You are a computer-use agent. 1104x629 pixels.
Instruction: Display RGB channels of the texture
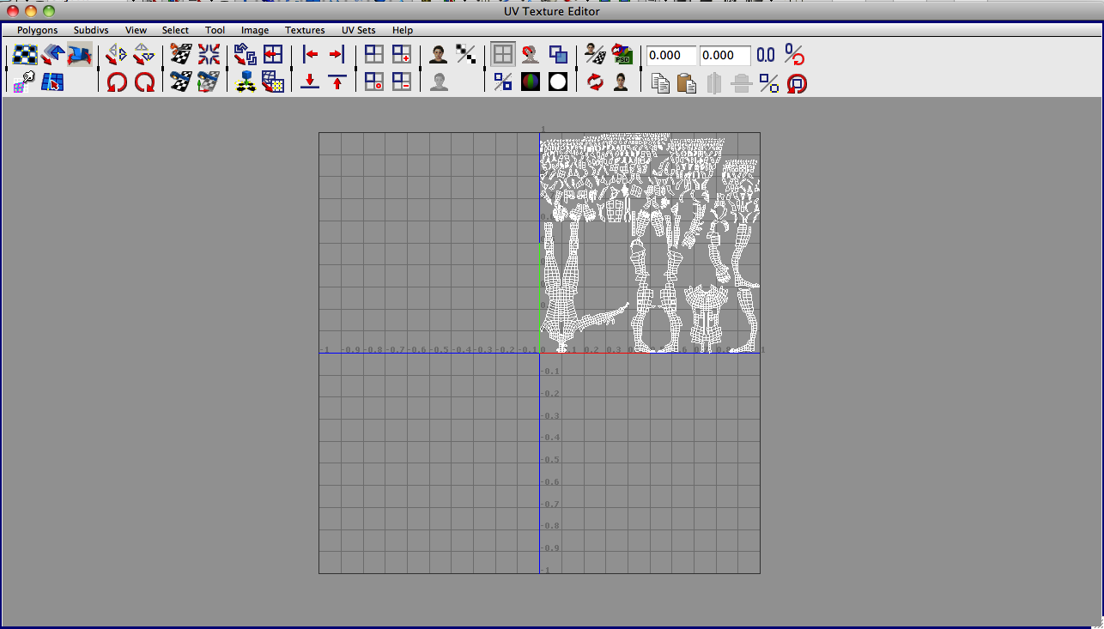point(531,82)
